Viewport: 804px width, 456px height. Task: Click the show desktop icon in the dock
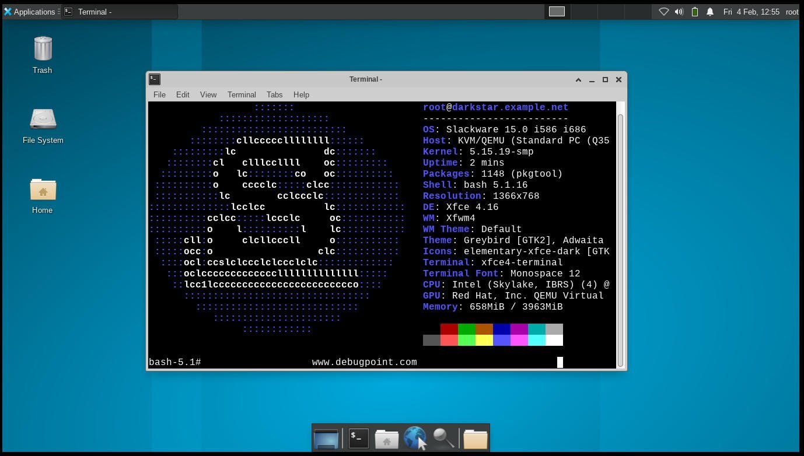tap(326, 438)
